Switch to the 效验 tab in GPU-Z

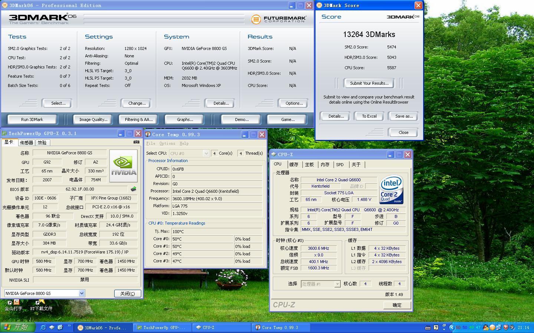(42, 142)
